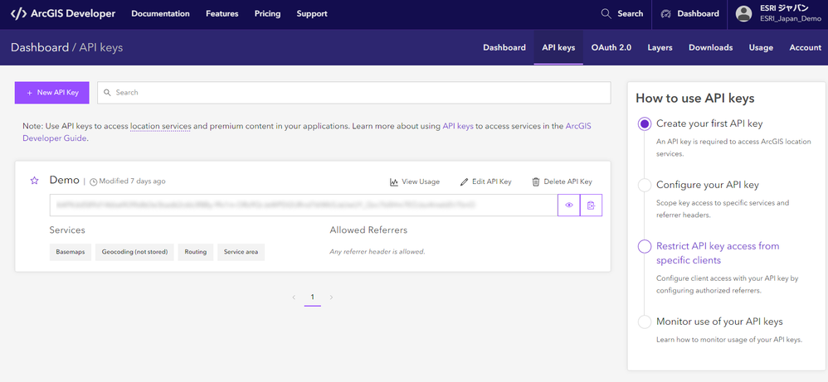Click the Service area tag
828x382 pixels.
point(241,252)
